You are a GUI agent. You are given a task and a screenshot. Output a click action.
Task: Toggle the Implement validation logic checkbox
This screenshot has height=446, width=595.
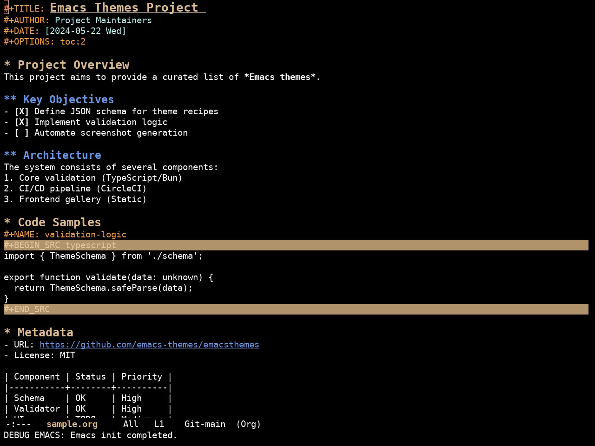[21, 122]
